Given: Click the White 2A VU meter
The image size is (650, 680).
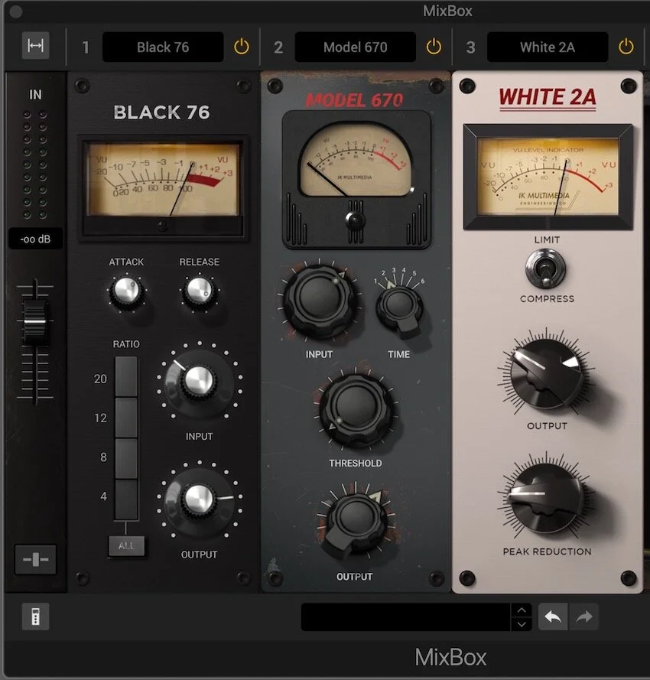Looking at the screenshot, I should [x=548, y=177].
